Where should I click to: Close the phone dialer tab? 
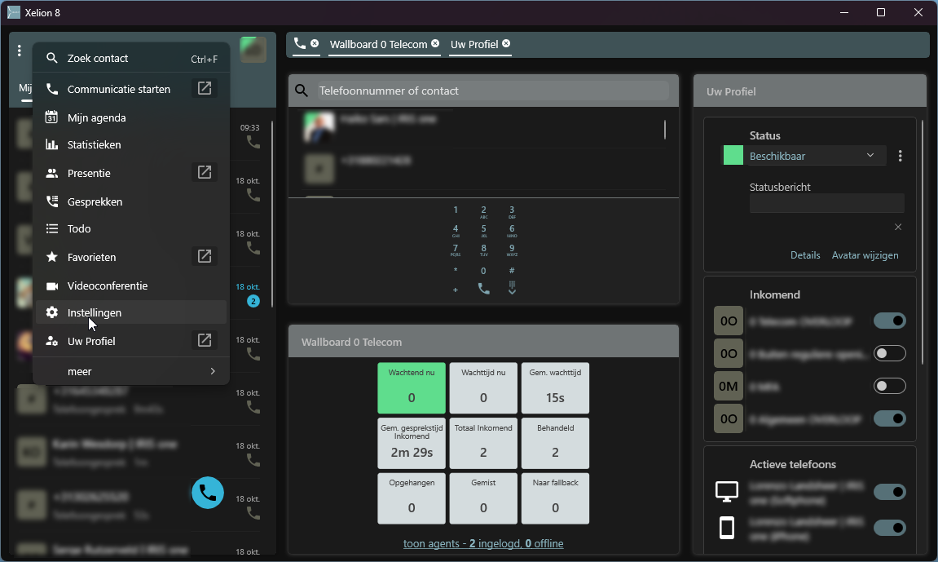click(315, 43)
